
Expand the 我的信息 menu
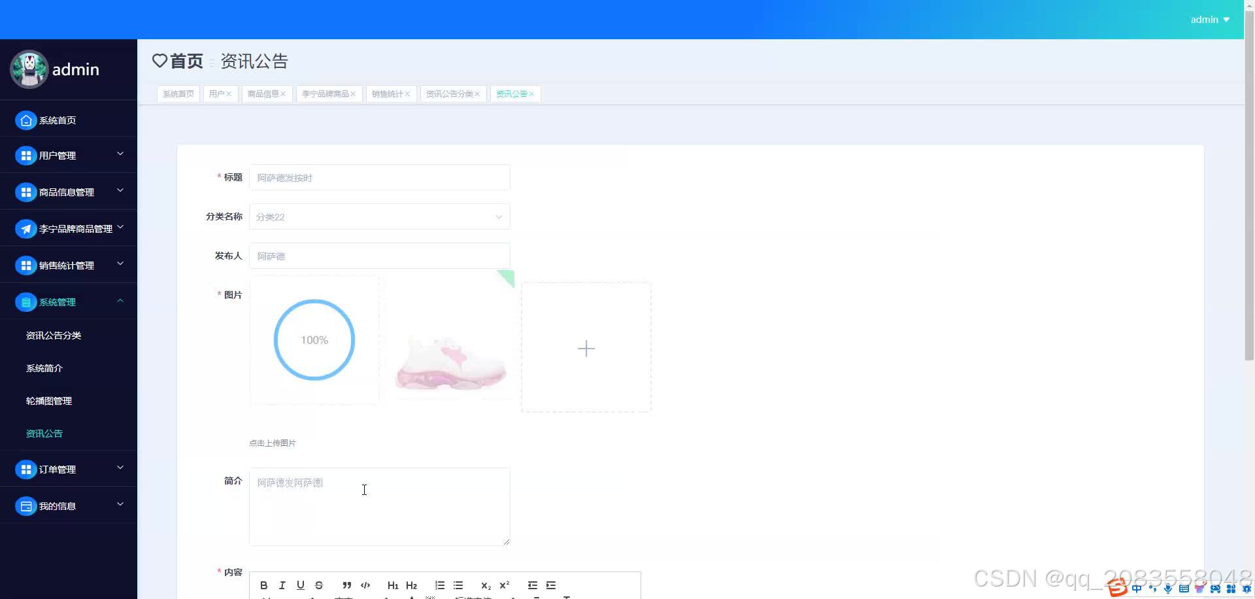120,504
